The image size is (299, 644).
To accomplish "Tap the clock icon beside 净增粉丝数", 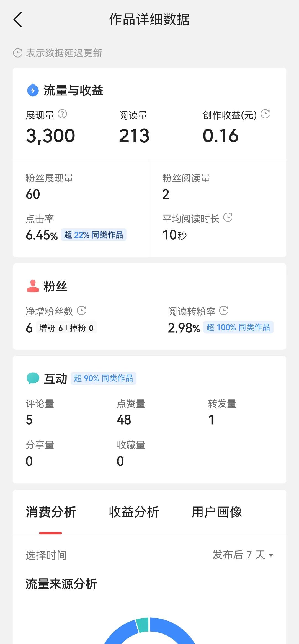I will click(x=81, y=311).
